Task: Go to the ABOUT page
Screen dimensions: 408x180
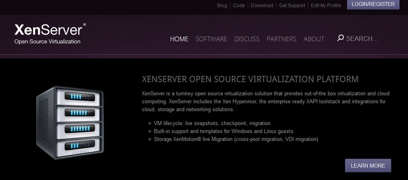Action: click(x=314, y=39)
